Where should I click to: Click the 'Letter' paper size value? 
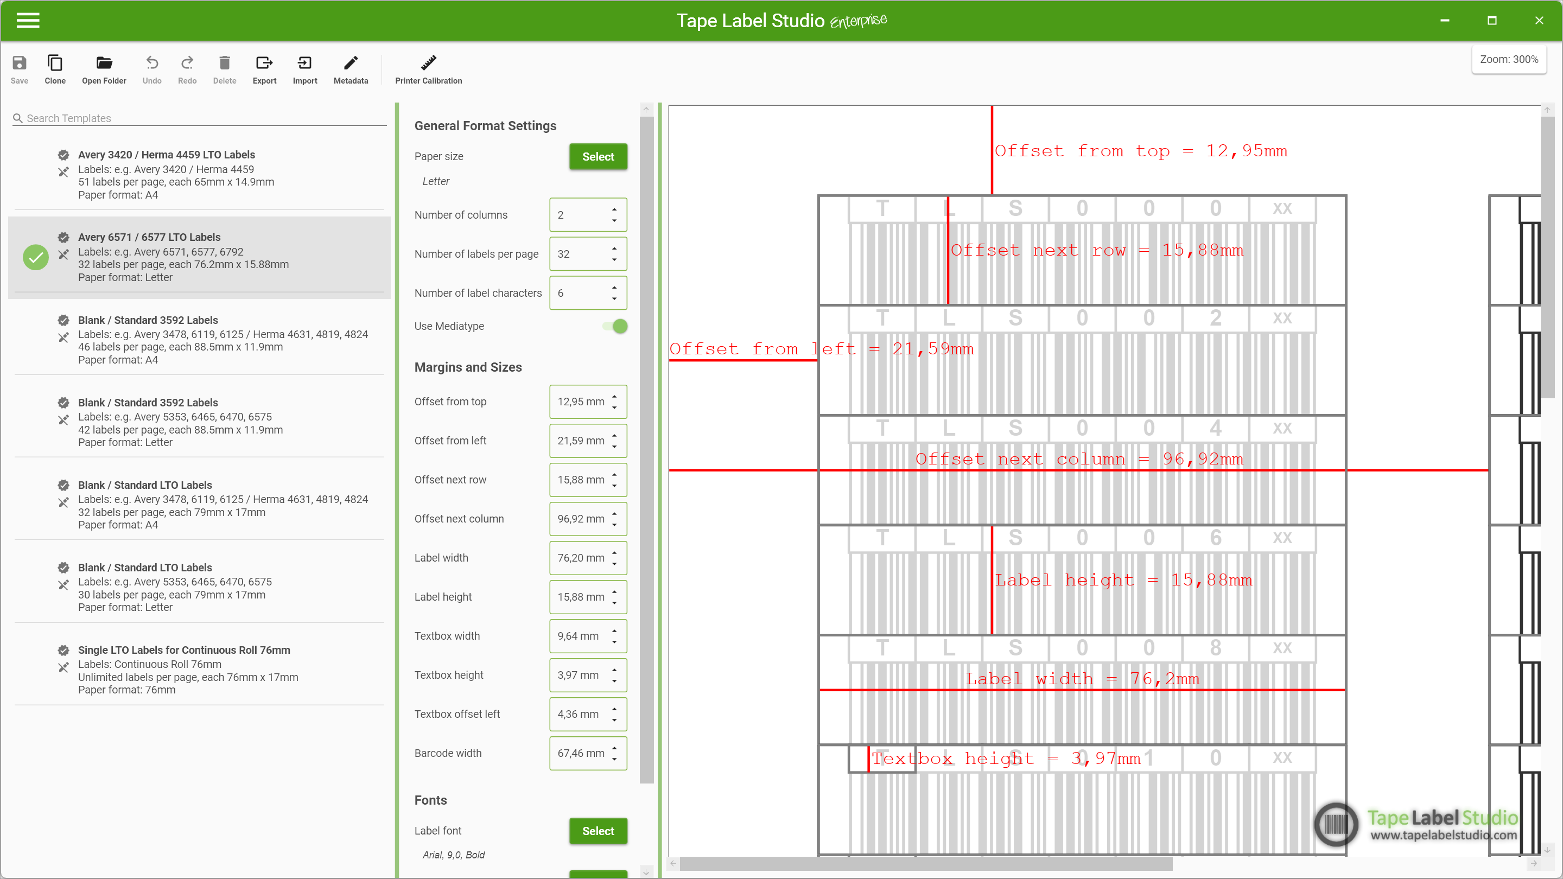click(x=436, y=181)
